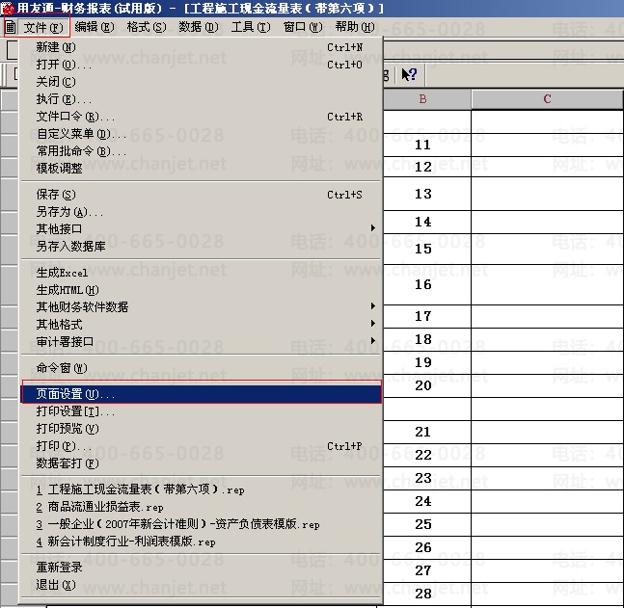This screenshot has height=608, width=624.
Task: Choose 生成Excel menu entry
Action: pyautogui.click(x=201, y=273)
